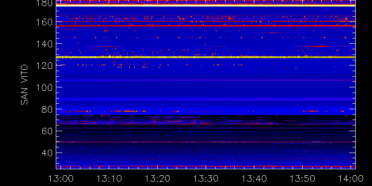Click the 13:50 time axis label
The height and width of the screenshot is (186, 372).
tap(303, 178)
